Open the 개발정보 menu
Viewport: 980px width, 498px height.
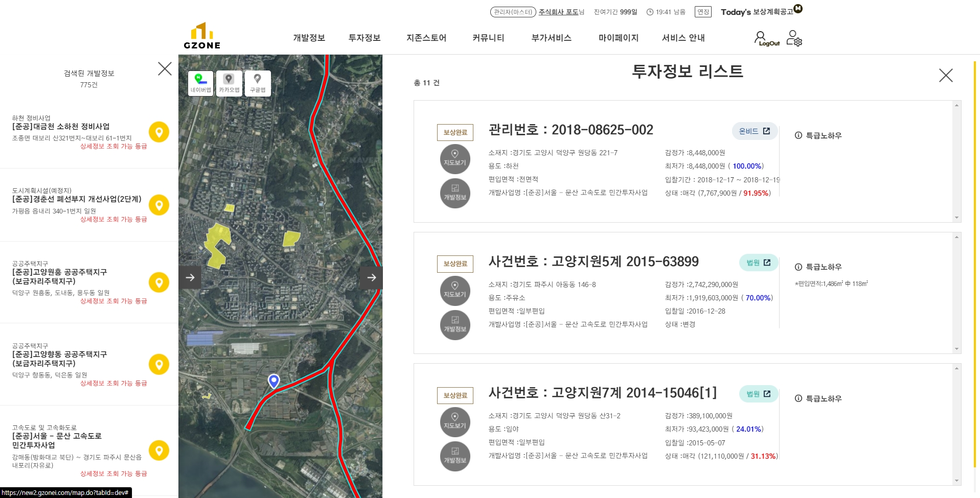(x=309, y=38)
